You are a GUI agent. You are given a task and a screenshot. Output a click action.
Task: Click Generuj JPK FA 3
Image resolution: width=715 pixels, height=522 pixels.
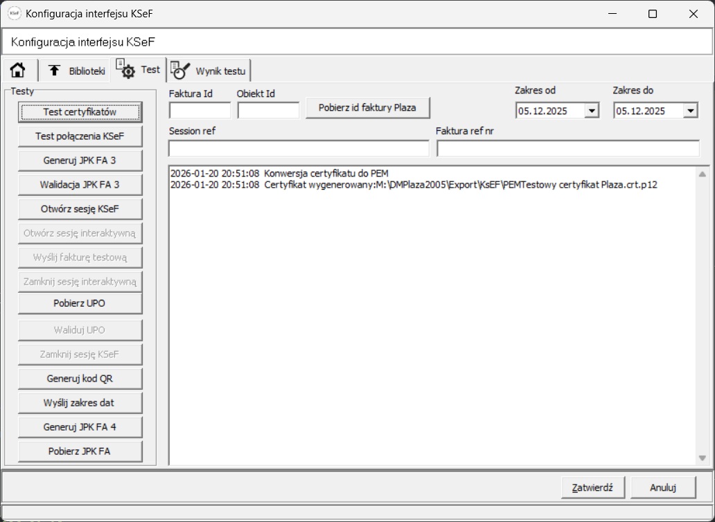pos(80,161)
